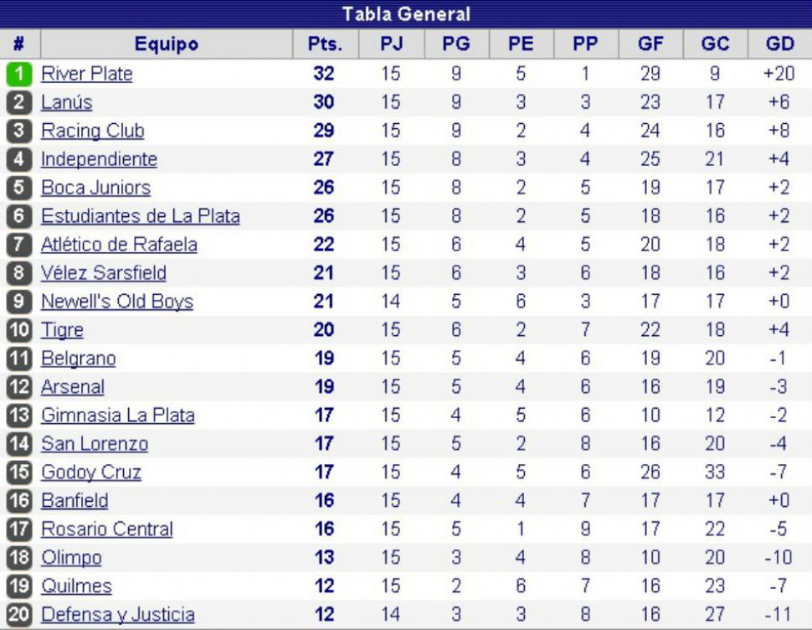
Task: Open the Tigre team link
Action: point(62,330)
